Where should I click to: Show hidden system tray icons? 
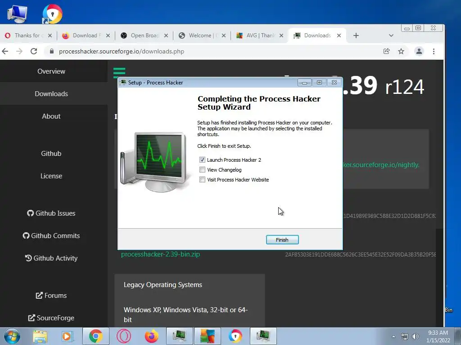[393, 336]
